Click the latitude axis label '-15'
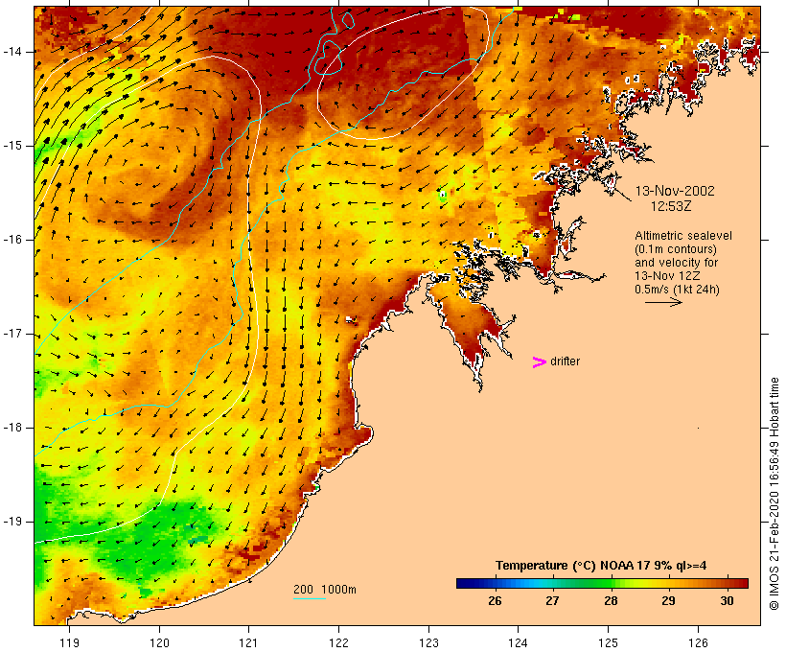The width and height of the screenshot is (786, 652). coord(12,146)
